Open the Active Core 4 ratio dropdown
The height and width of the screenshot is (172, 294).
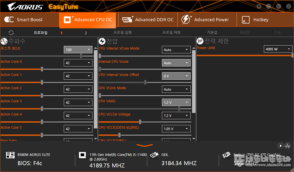tap(78, 116)
